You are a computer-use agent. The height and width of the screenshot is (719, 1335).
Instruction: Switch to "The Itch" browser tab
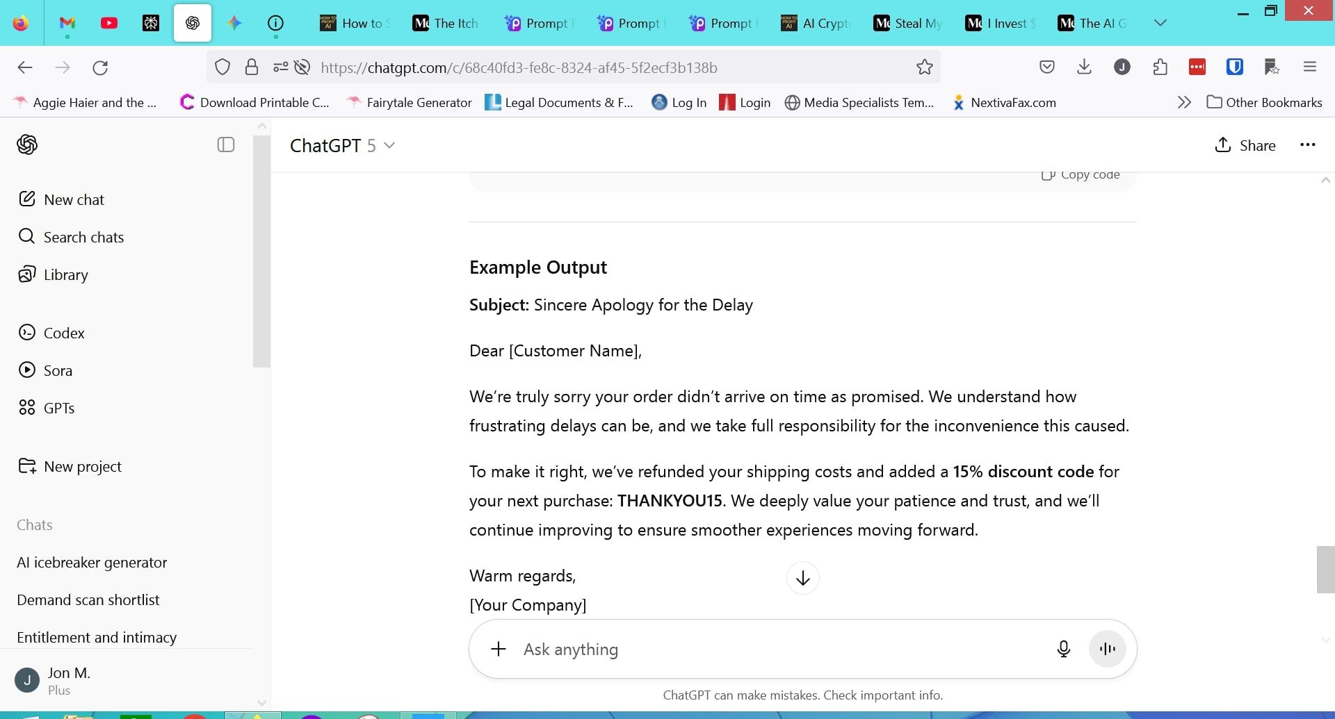(x=446, y=23)
